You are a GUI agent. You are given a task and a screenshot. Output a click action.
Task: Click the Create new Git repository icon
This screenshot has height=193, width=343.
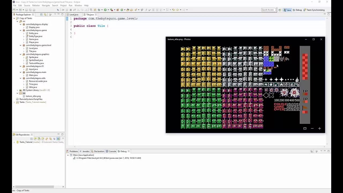(x=43, y=139)
